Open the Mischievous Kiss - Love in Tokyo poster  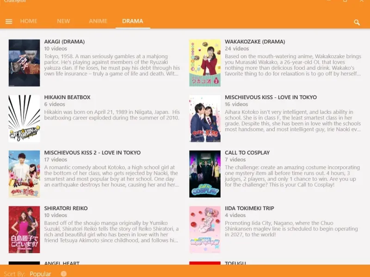pos(205,119)
